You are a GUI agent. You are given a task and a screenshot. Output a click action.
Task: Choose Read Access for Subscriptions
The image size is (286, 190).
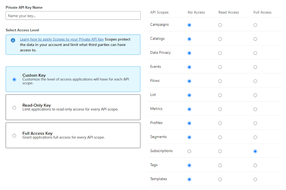click(x=220, y=151)
